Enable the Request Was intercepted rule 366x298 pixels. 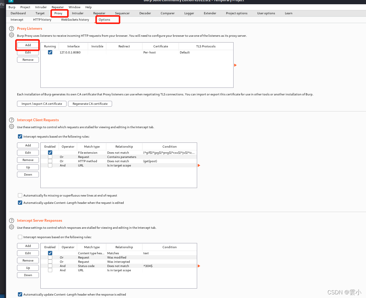(x=50, y=262)
